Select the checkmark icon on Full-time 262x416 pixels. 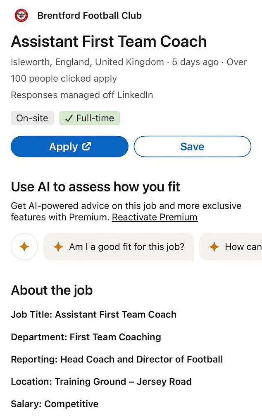[x=68, y=118]
